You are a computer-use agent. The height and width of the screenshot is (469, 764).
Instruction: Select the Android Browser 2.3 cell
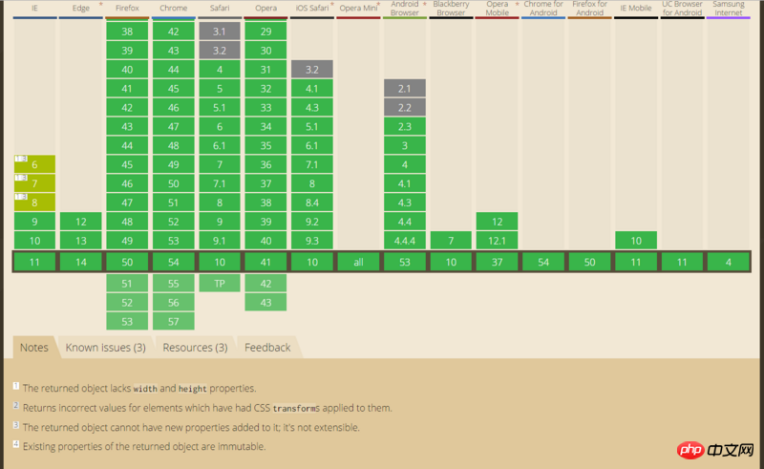click(x=405, y=126)
